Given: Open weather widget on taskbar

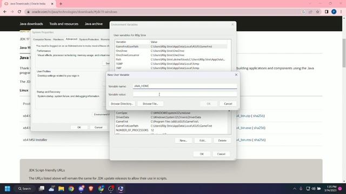Looking at the screenshot, I should pyautogui.click(x=52, y=189).
